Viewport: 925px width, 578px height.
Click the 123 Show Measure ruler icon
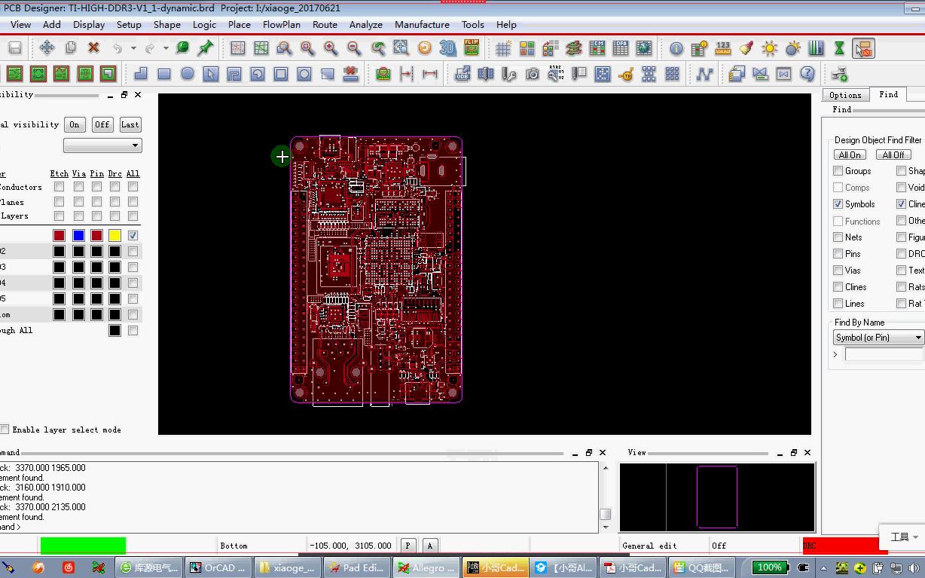[x=723, y=48]
